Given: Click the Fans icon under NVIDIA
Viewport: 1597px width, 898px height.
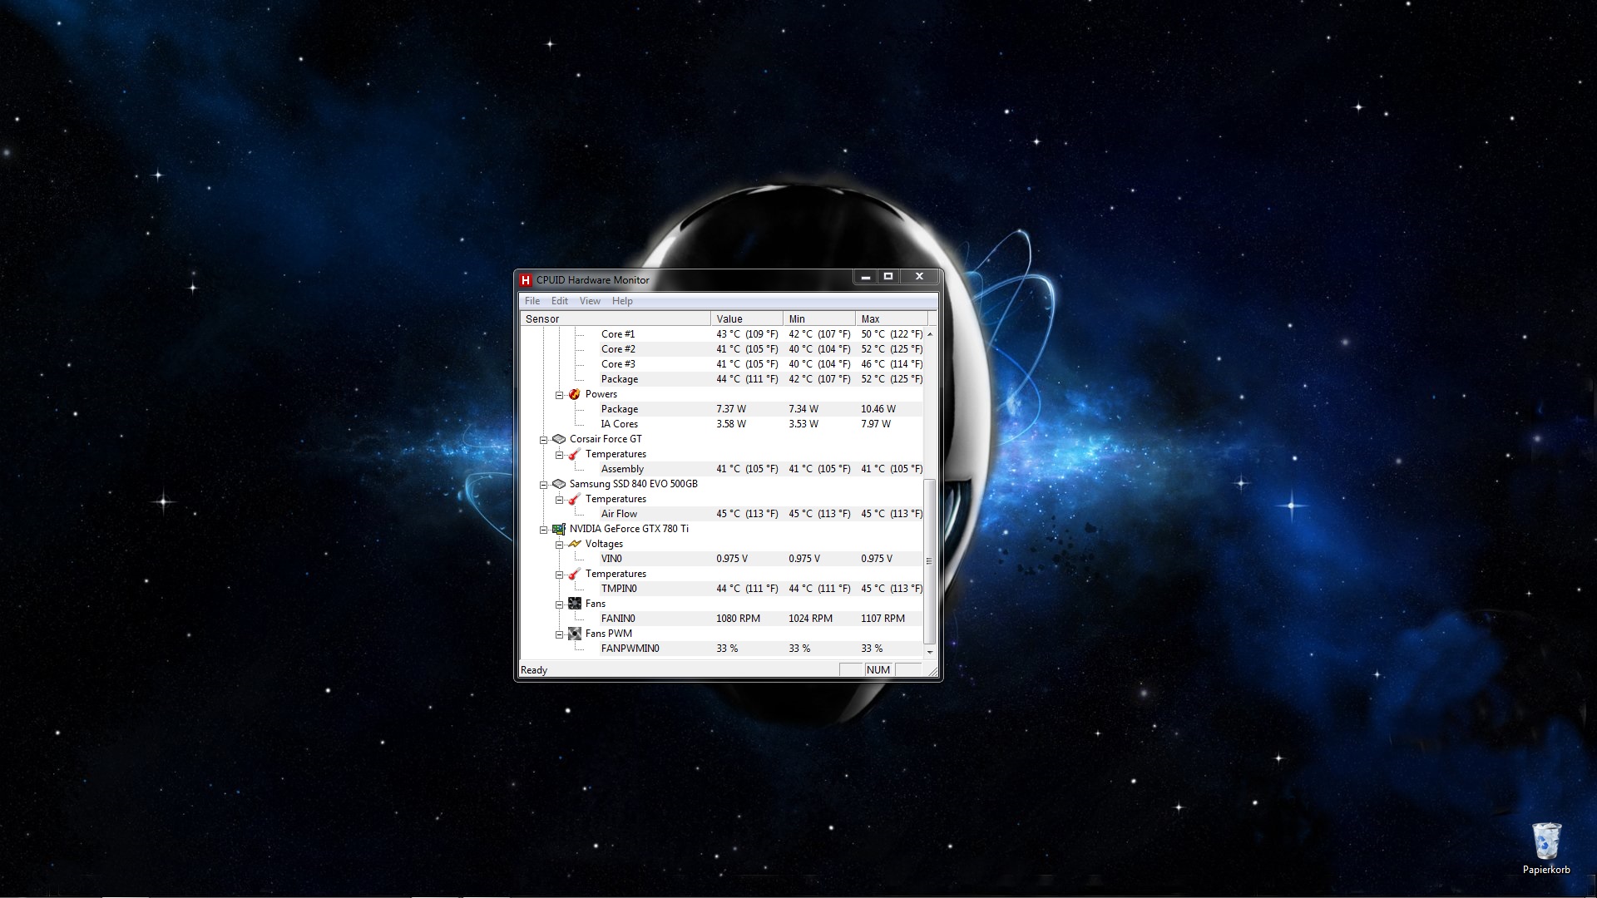Looking at the screenshot, I should pyautogui.click(x=574, y=604).
